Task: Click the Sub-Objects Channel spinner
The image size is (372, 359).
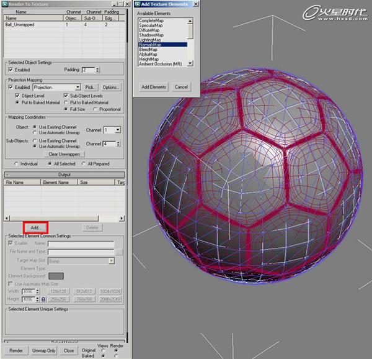Action: tap(118, 143)
